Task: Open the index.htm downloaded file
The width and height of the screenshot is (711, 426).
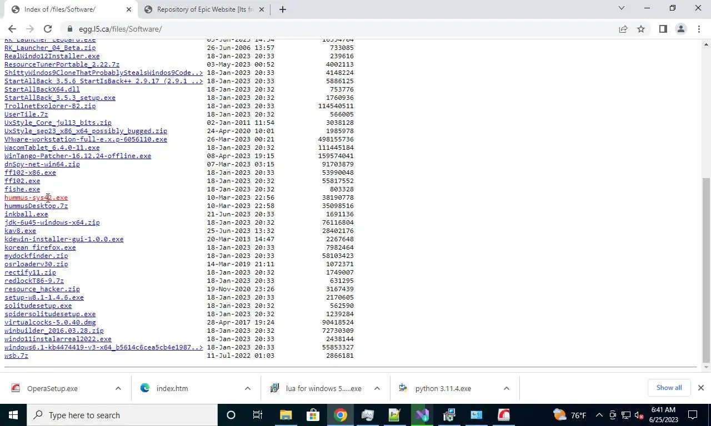Action: coord(172,388)
